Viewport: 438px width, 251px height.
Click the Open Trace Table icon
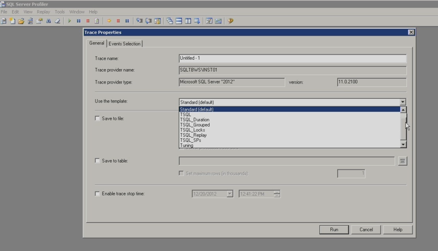tap(30, 21)
